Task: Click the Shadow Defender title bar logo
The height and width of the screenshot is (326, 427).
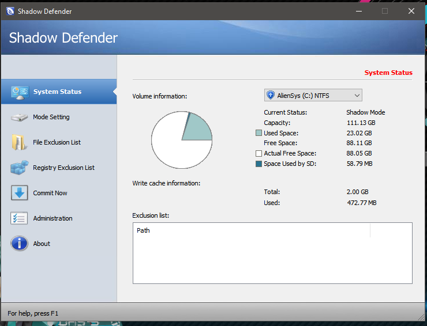Action: (x=9, y=11)
